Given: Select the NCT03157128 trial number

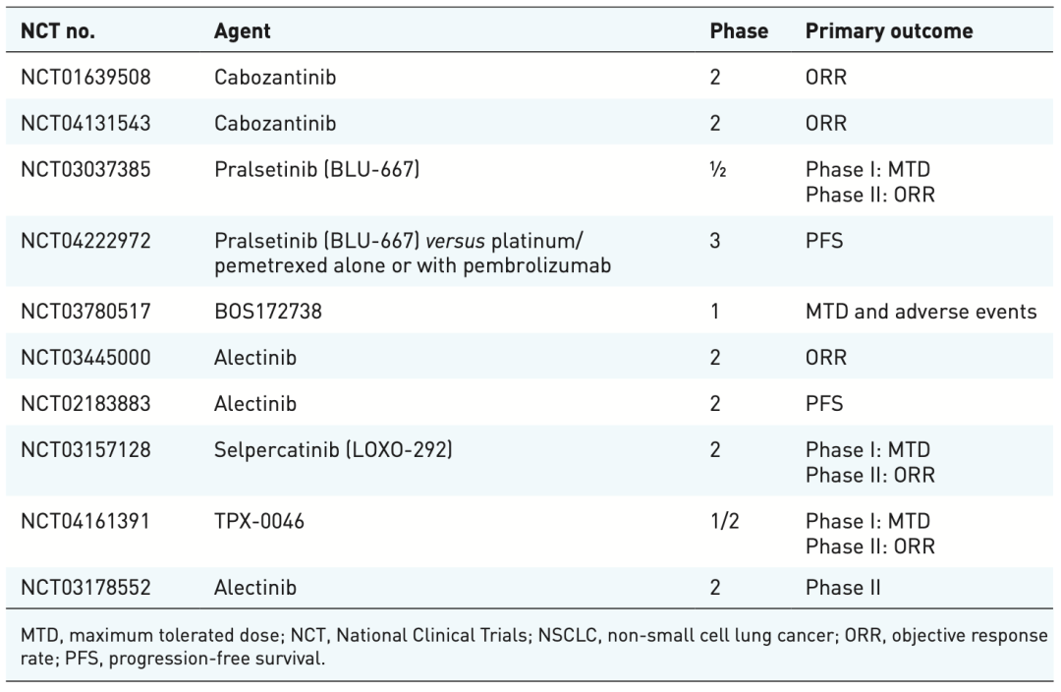Looking at the screenshot, I should coord(85,450).
